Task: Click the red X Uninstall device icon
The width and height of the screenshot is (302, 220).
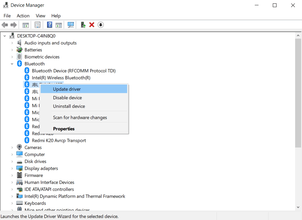Action: click(92, 25)
